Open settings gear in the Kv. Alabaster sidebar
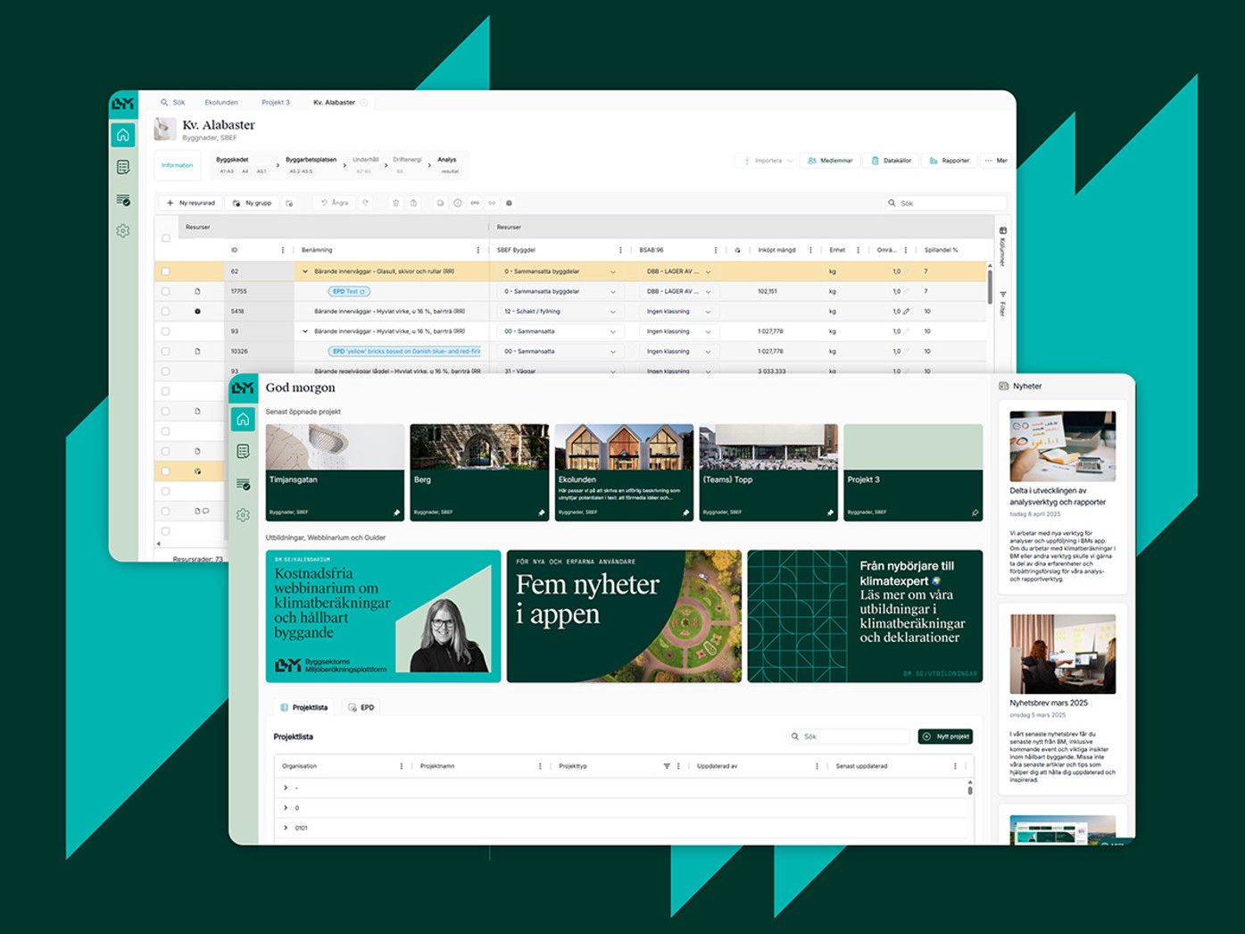Image resolution: width=1245 pixels, height=934 pixels. [123, 231]
